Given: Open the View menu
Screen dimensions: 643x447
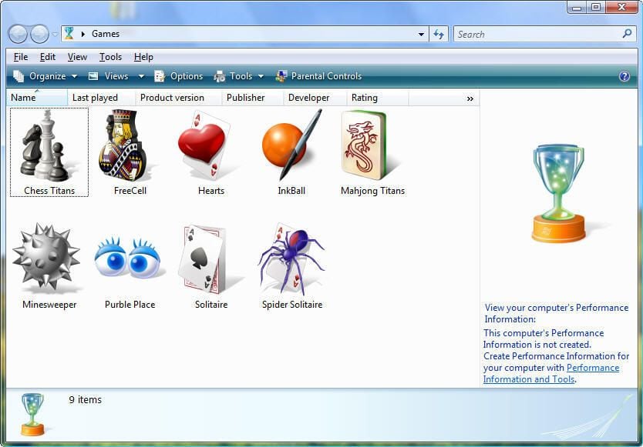Looking at the screenshot, I should tap(77, 57).
